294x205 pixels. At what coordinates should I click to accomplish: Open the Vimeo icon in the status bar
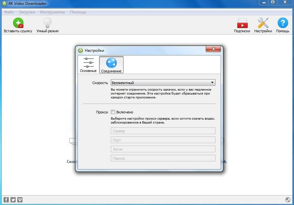[x=20, y=200]
